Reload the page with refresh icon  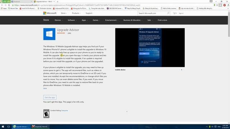pyautogui.click(x=9, y=5)
